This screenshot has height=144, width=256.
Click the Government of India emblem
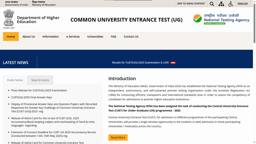(x=9, y=19)
